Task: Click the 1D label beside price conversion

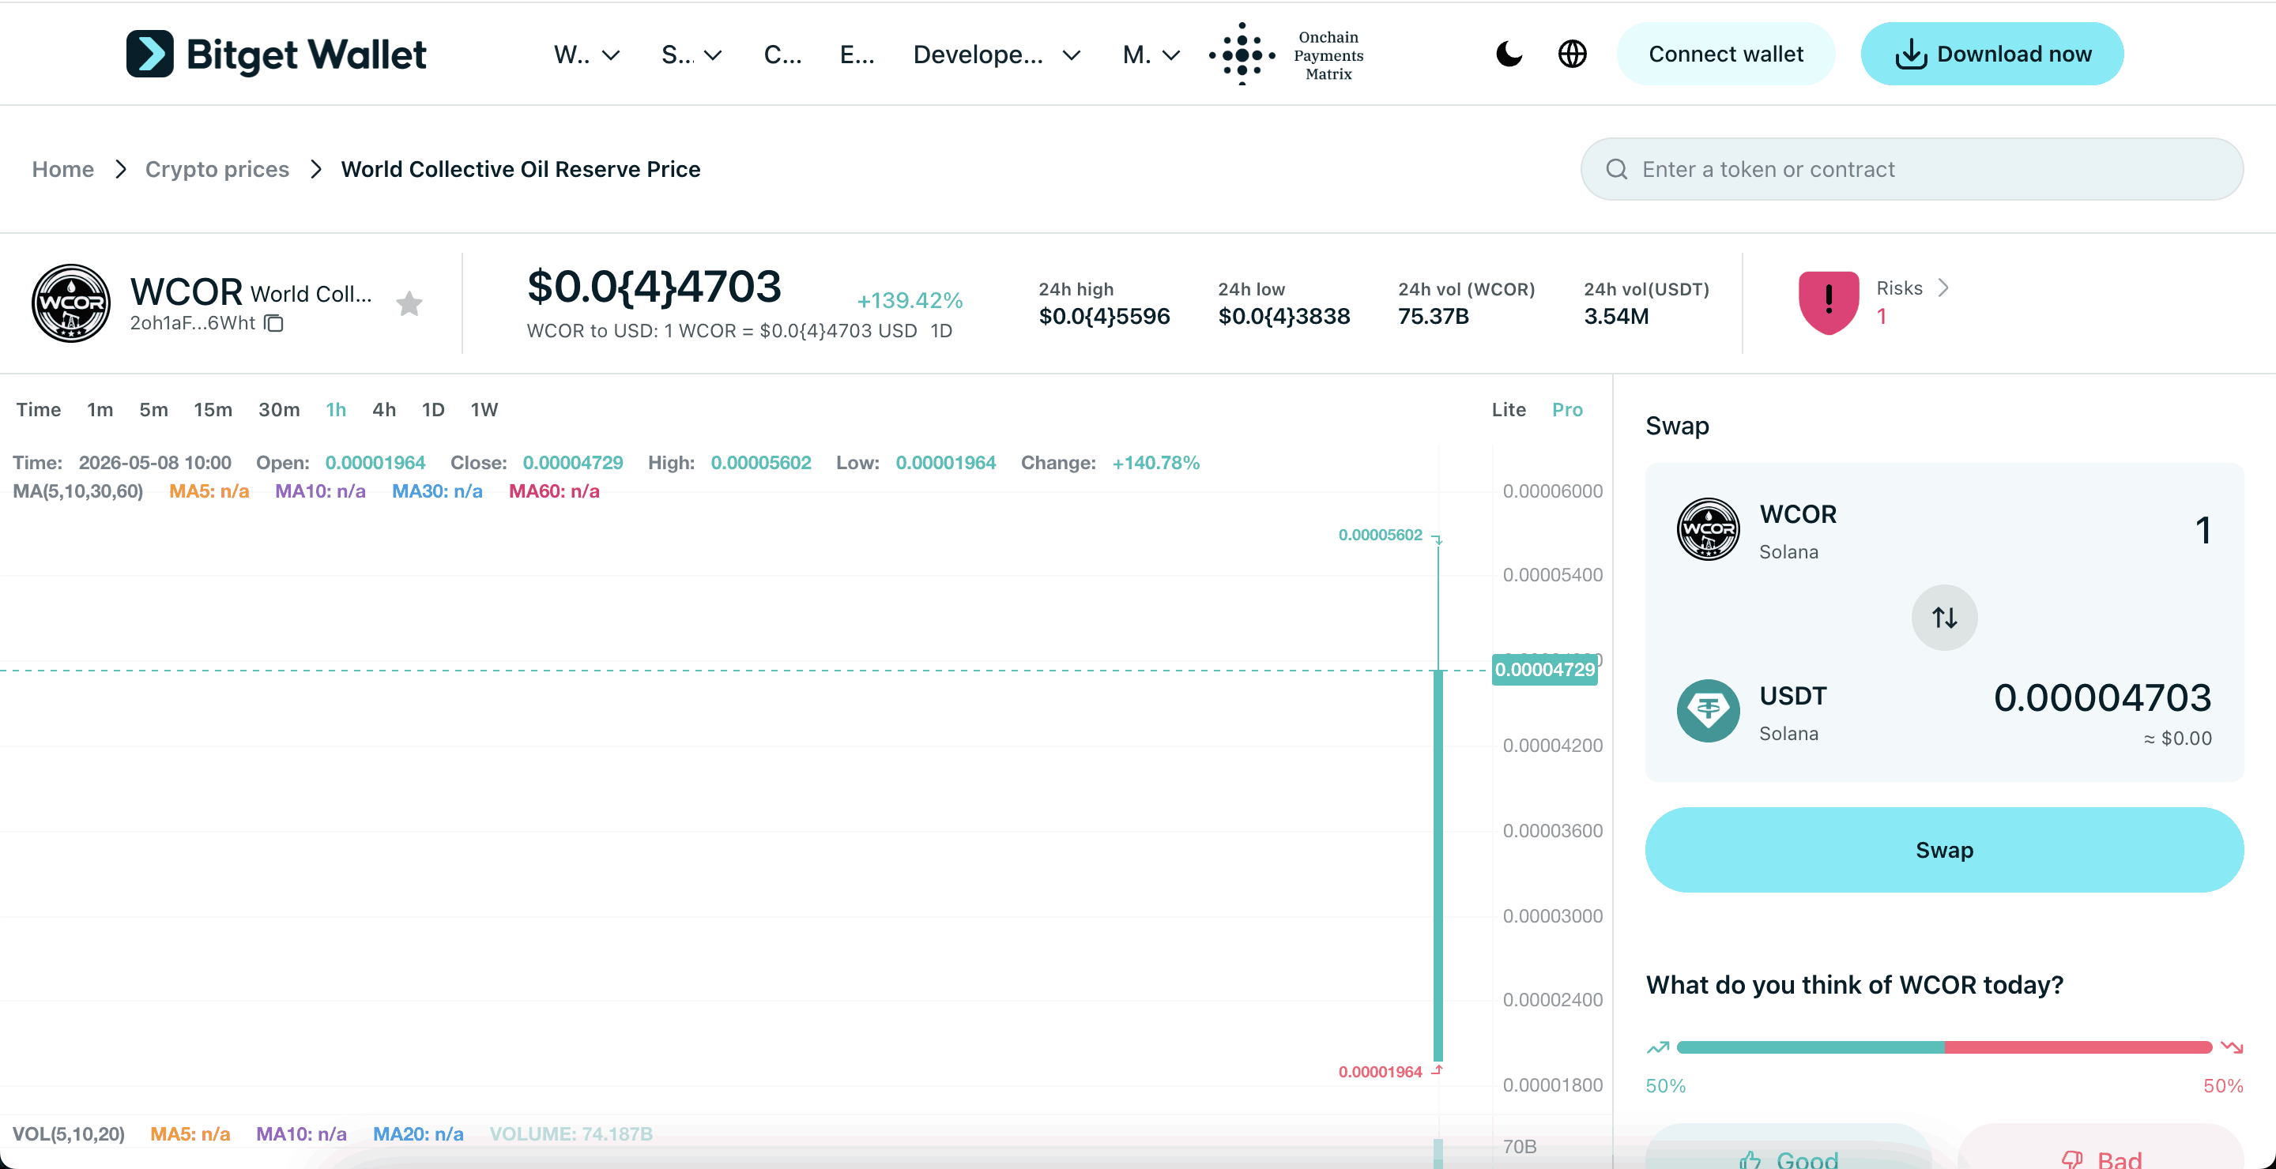Action: pyautogui.click(x=941, y=331)
